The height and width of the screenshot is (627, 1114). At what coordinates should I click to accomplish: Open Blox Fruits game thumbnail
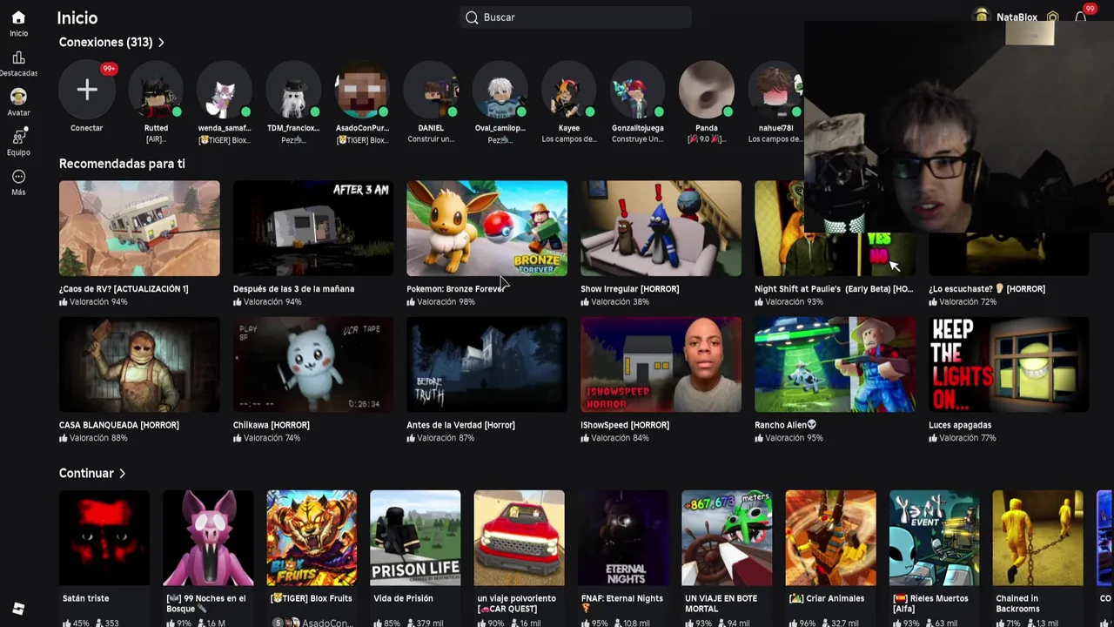[312, 538]
